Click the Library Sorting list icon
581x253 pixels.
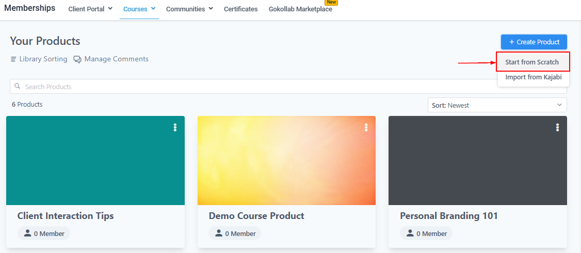[x=14, y=59]
